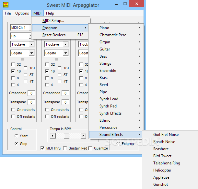The image size is (198, 189).
Task: Enable the Sustain Ped checkbox
Action: (x=65, y=148)
